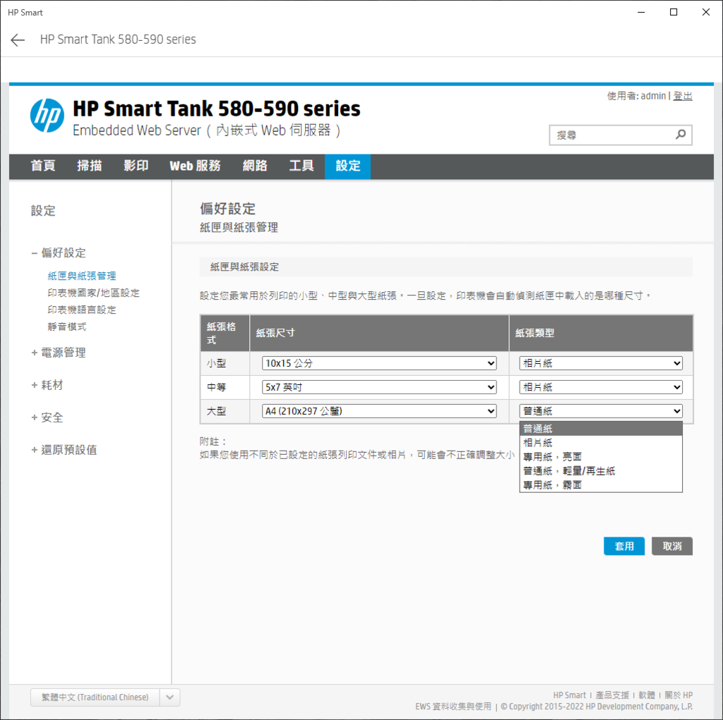723x720 pixels.
Task: Open 中等 paper size dropdown
Action: pyautogui.click(x=379, y=387)
